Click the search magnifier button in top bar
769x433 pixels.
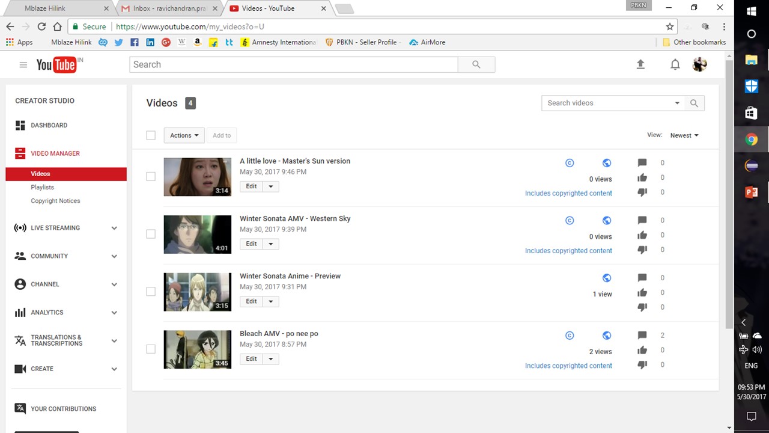[476, 64]
